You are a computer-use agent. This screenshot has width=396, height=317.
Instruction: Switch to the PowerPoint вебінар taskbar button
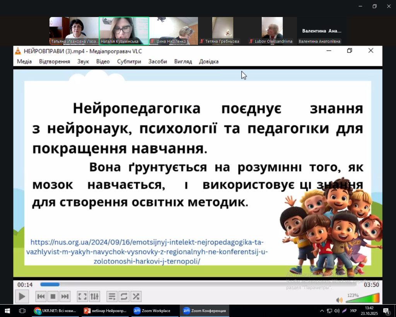105,311
